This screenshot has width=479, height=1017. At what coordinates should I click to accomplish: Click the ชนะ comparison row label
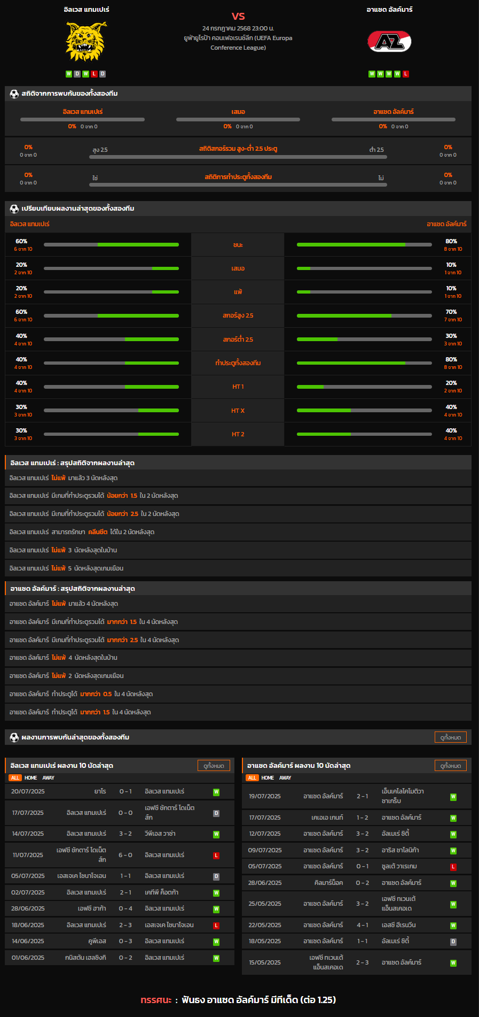click(238, 245)
